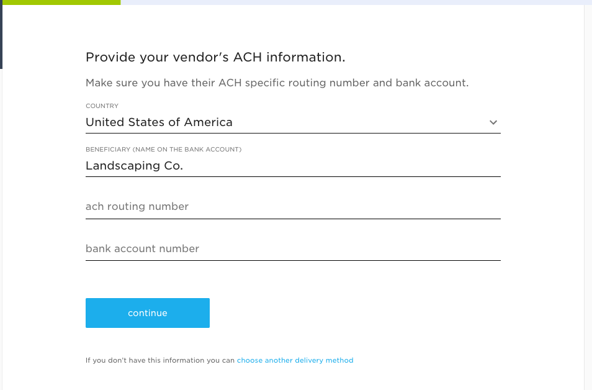
Task: Click the dark sidebar strip at left edge
Action: pos(1,34)
